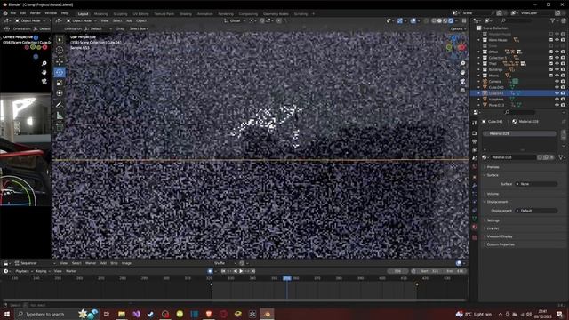Click the Blender logo menu icon
The width and height of the screenshot is (569, 320).
[5, 13]
